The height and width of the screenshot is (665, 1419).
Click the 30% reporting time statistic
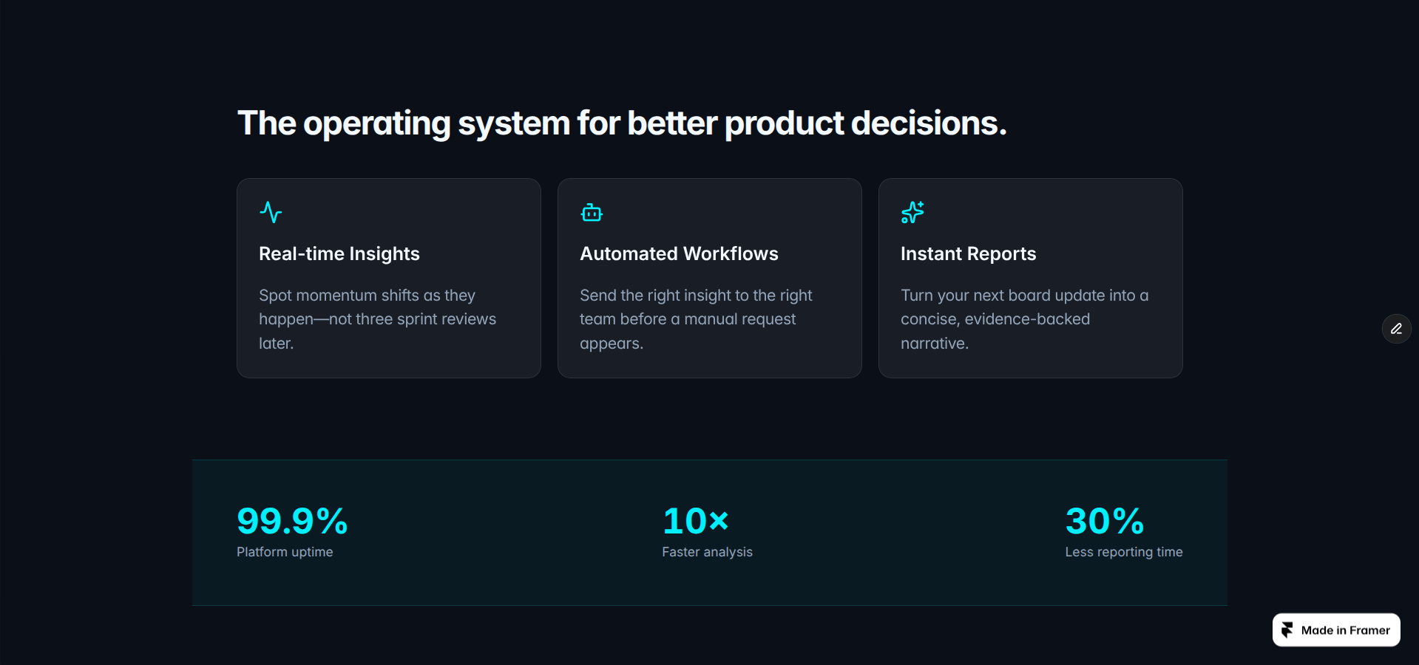(1105, 521)
